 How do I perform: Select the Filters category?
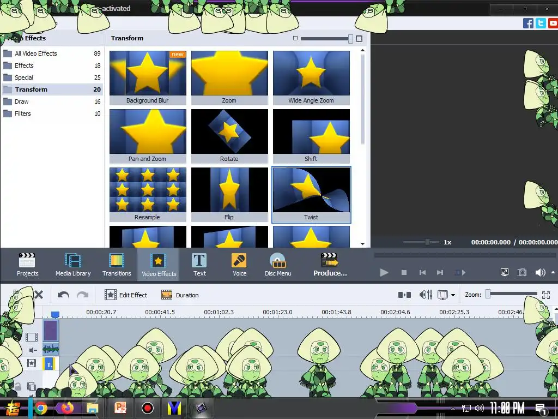(52, 113)
